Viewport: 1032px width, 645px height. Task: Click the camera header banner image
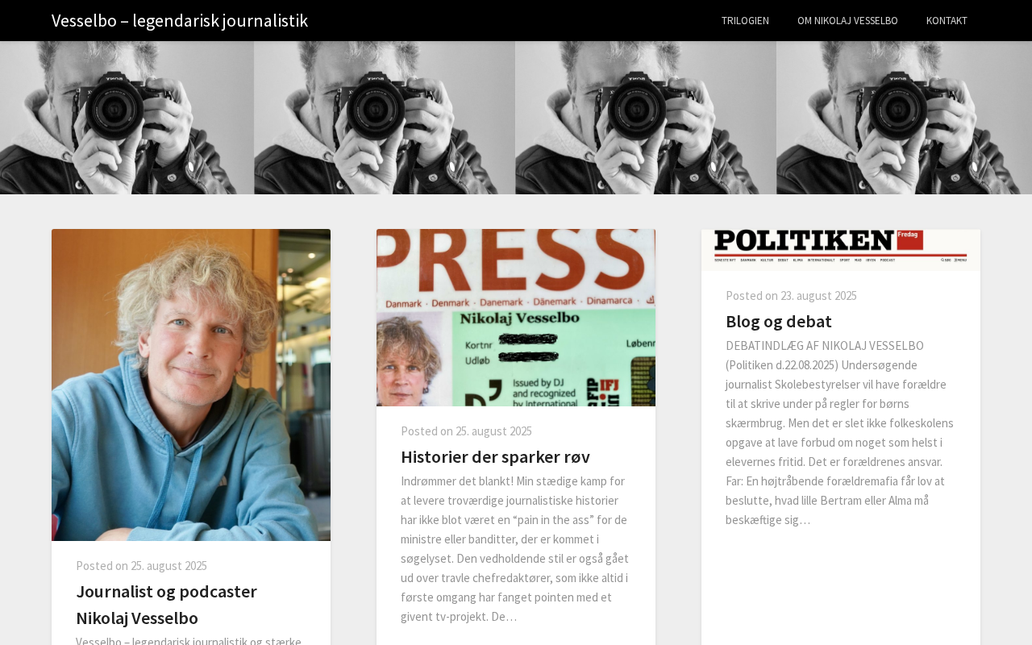516,118
